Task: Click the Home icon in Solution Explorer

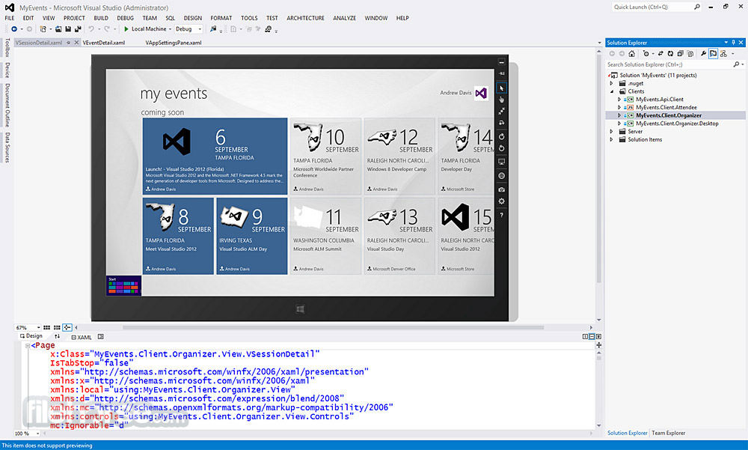Action: pos(631,53)
